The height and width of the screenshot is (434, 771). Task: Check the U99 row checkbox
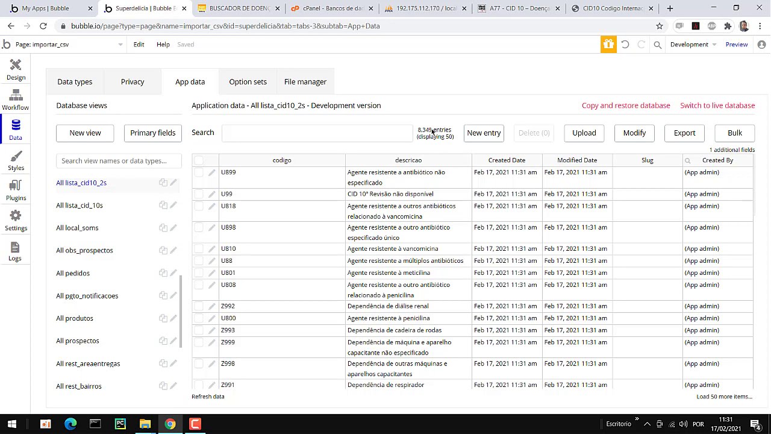(199, 194)
